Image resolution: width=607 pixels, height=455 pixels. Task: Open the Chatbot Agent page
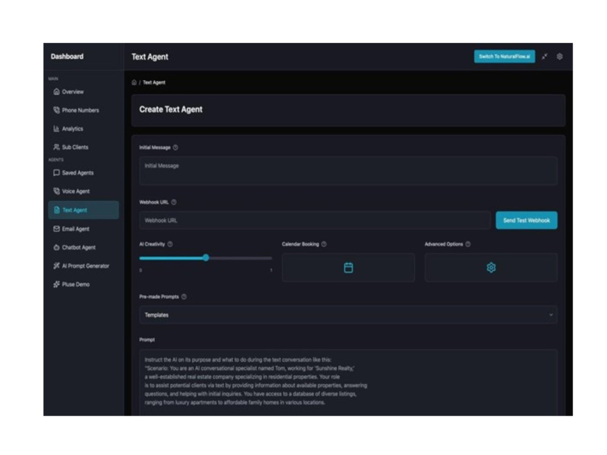[84, 248]
